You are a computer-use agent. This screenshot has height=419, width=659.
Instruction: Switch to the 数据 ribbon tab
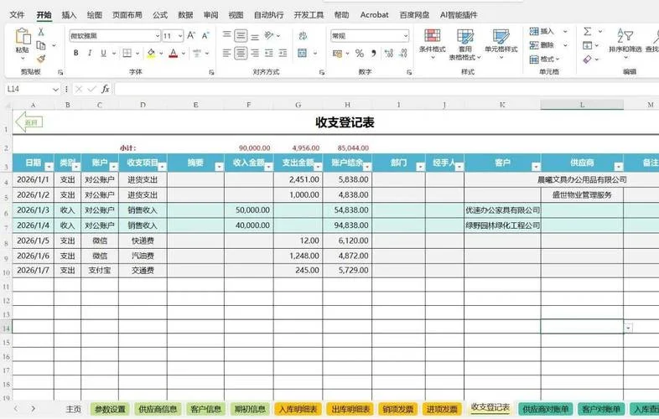coord(185,15)
